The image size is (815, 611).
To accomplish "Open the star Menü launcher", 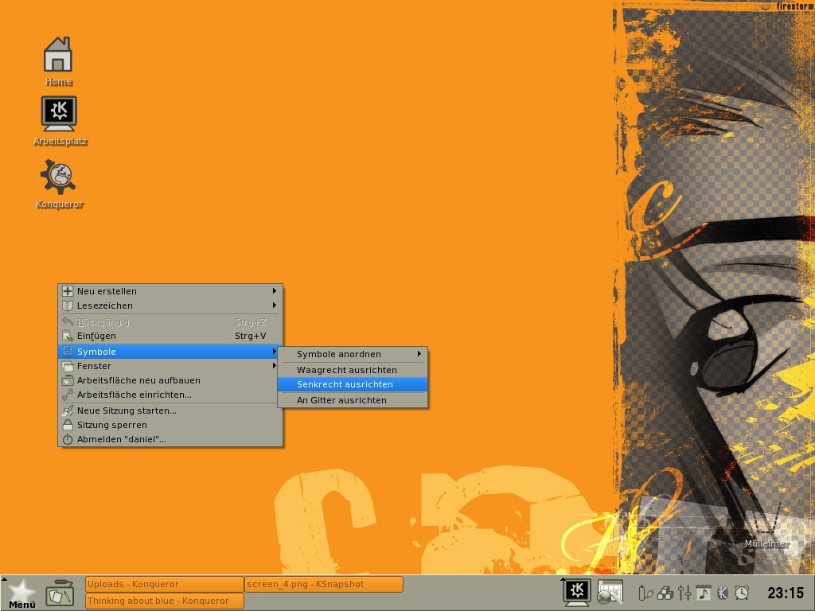I will [x=21, y=593].
